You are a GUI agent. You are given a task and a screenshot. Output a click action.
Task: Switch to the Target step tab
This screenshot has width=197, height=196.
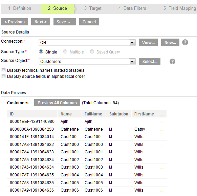[x=93, y=8]
